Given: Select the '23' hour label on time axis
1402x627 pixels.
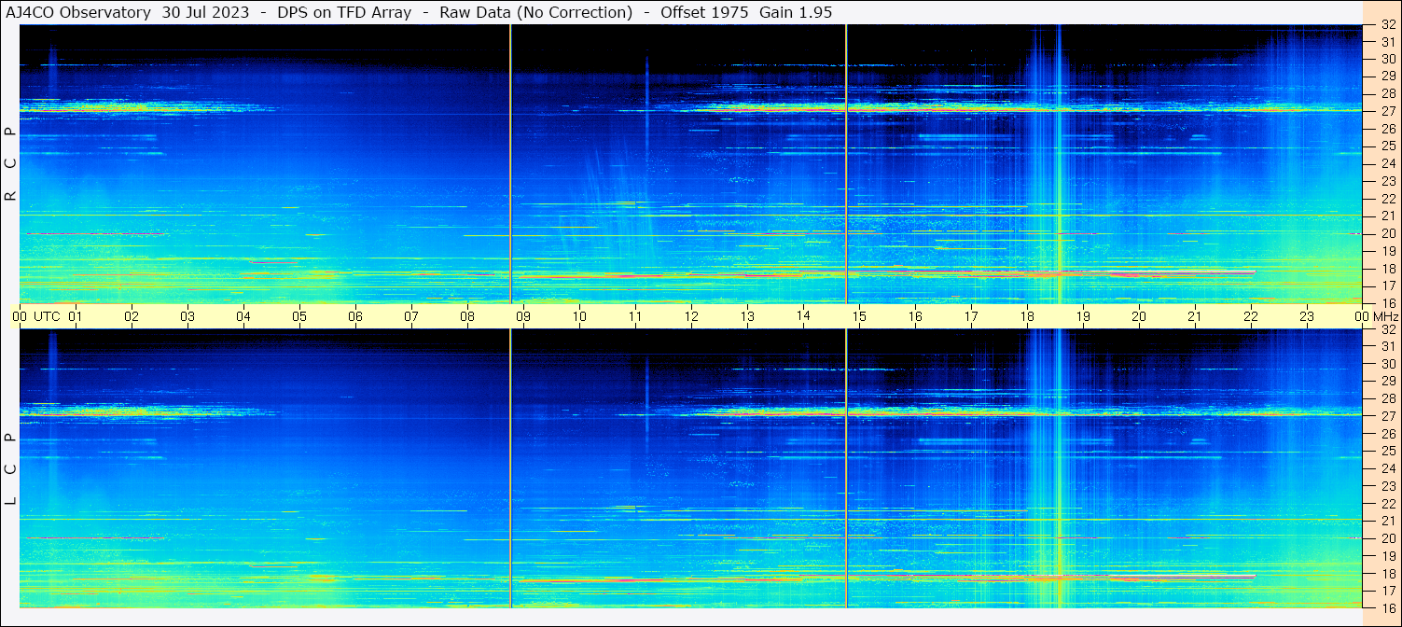Looking at the screenshot, I should click(x=1307, y=316).
